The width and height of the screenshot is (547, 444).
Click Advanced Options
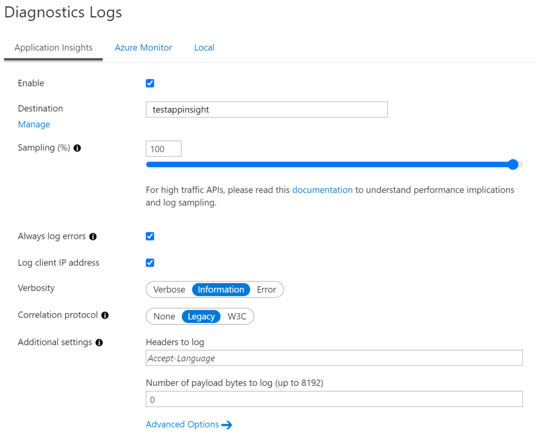coord(182,424)
